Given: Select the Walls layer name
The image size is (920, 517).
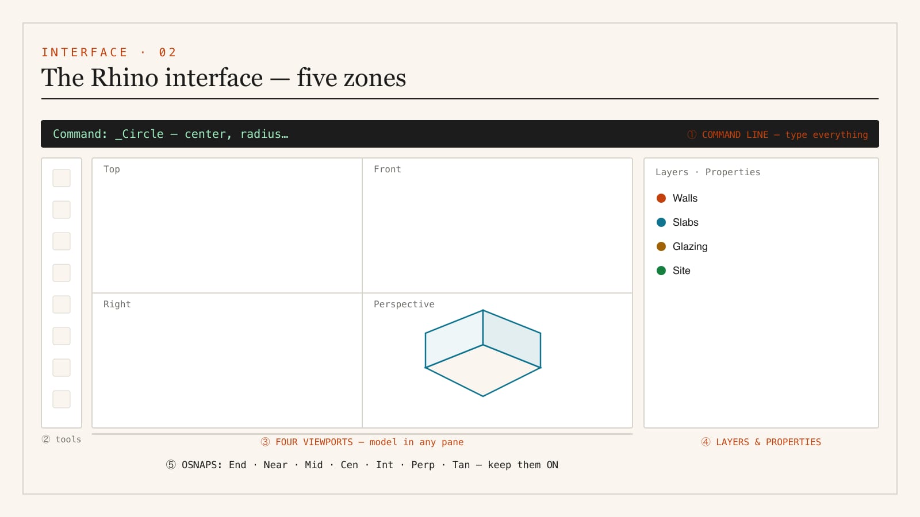Looking at the screenshot, I should pos(685,198).
